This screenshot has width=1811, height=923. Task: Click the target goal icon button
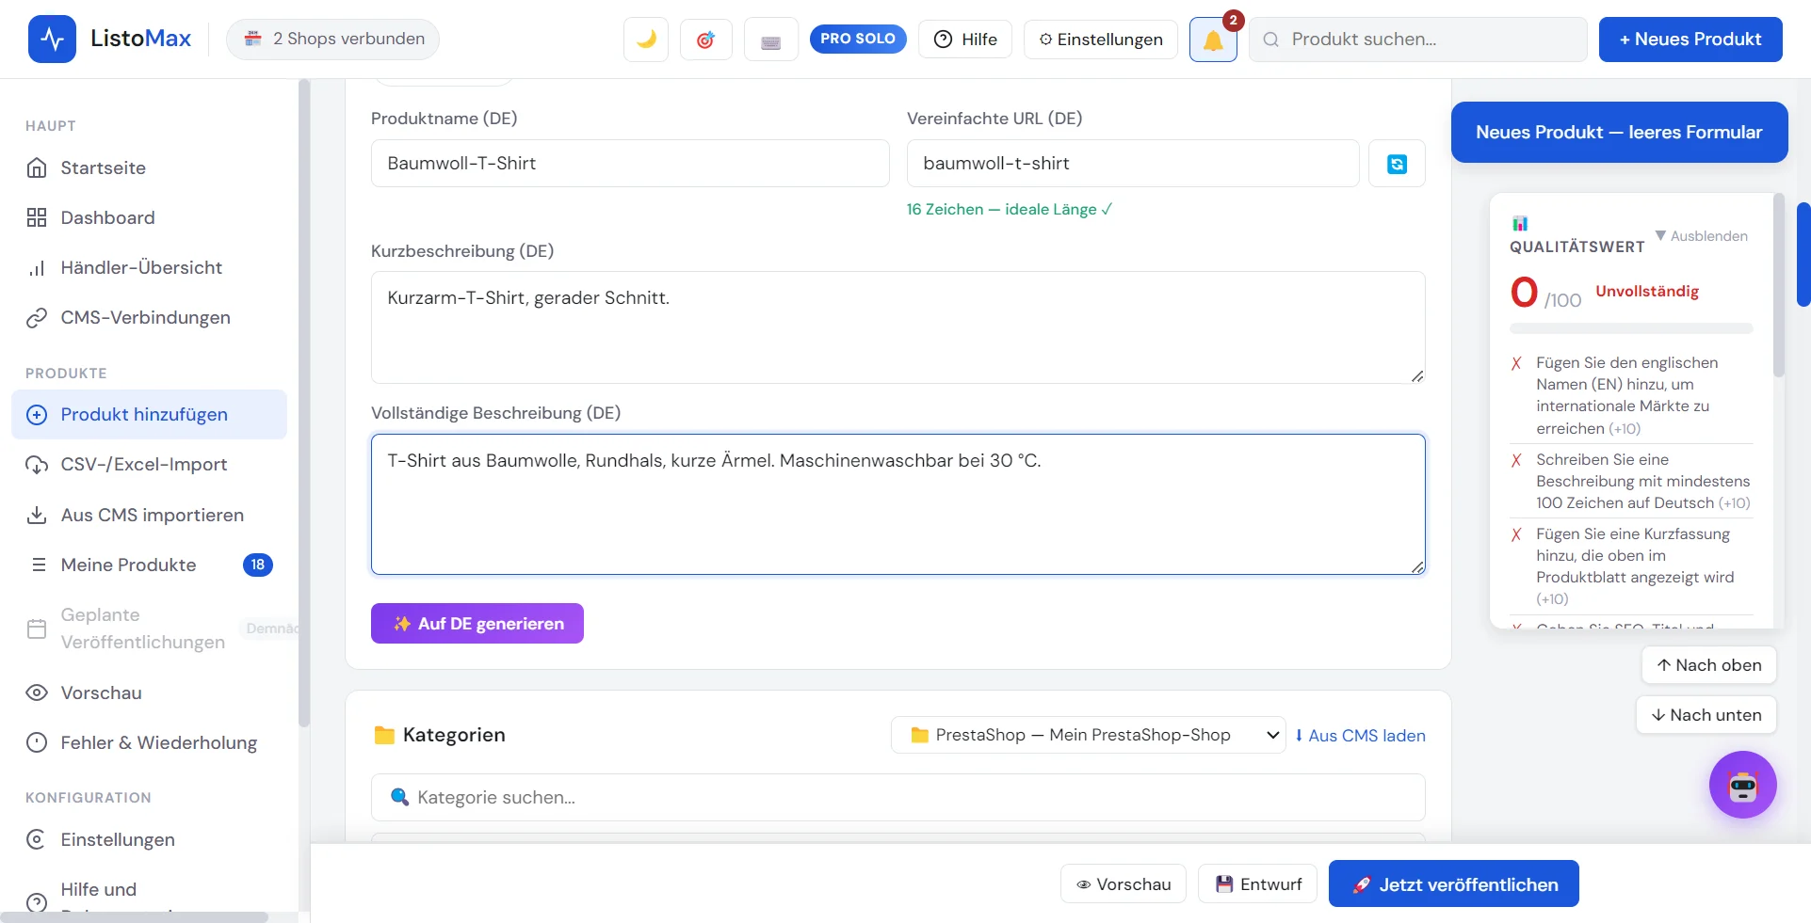pos(706,40)
